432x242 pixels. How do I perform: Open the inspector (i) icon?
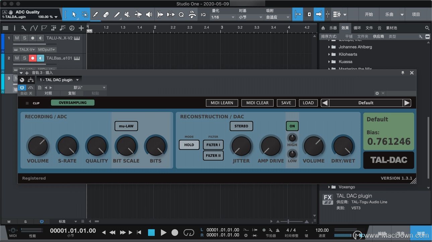[x=14, y=28]
